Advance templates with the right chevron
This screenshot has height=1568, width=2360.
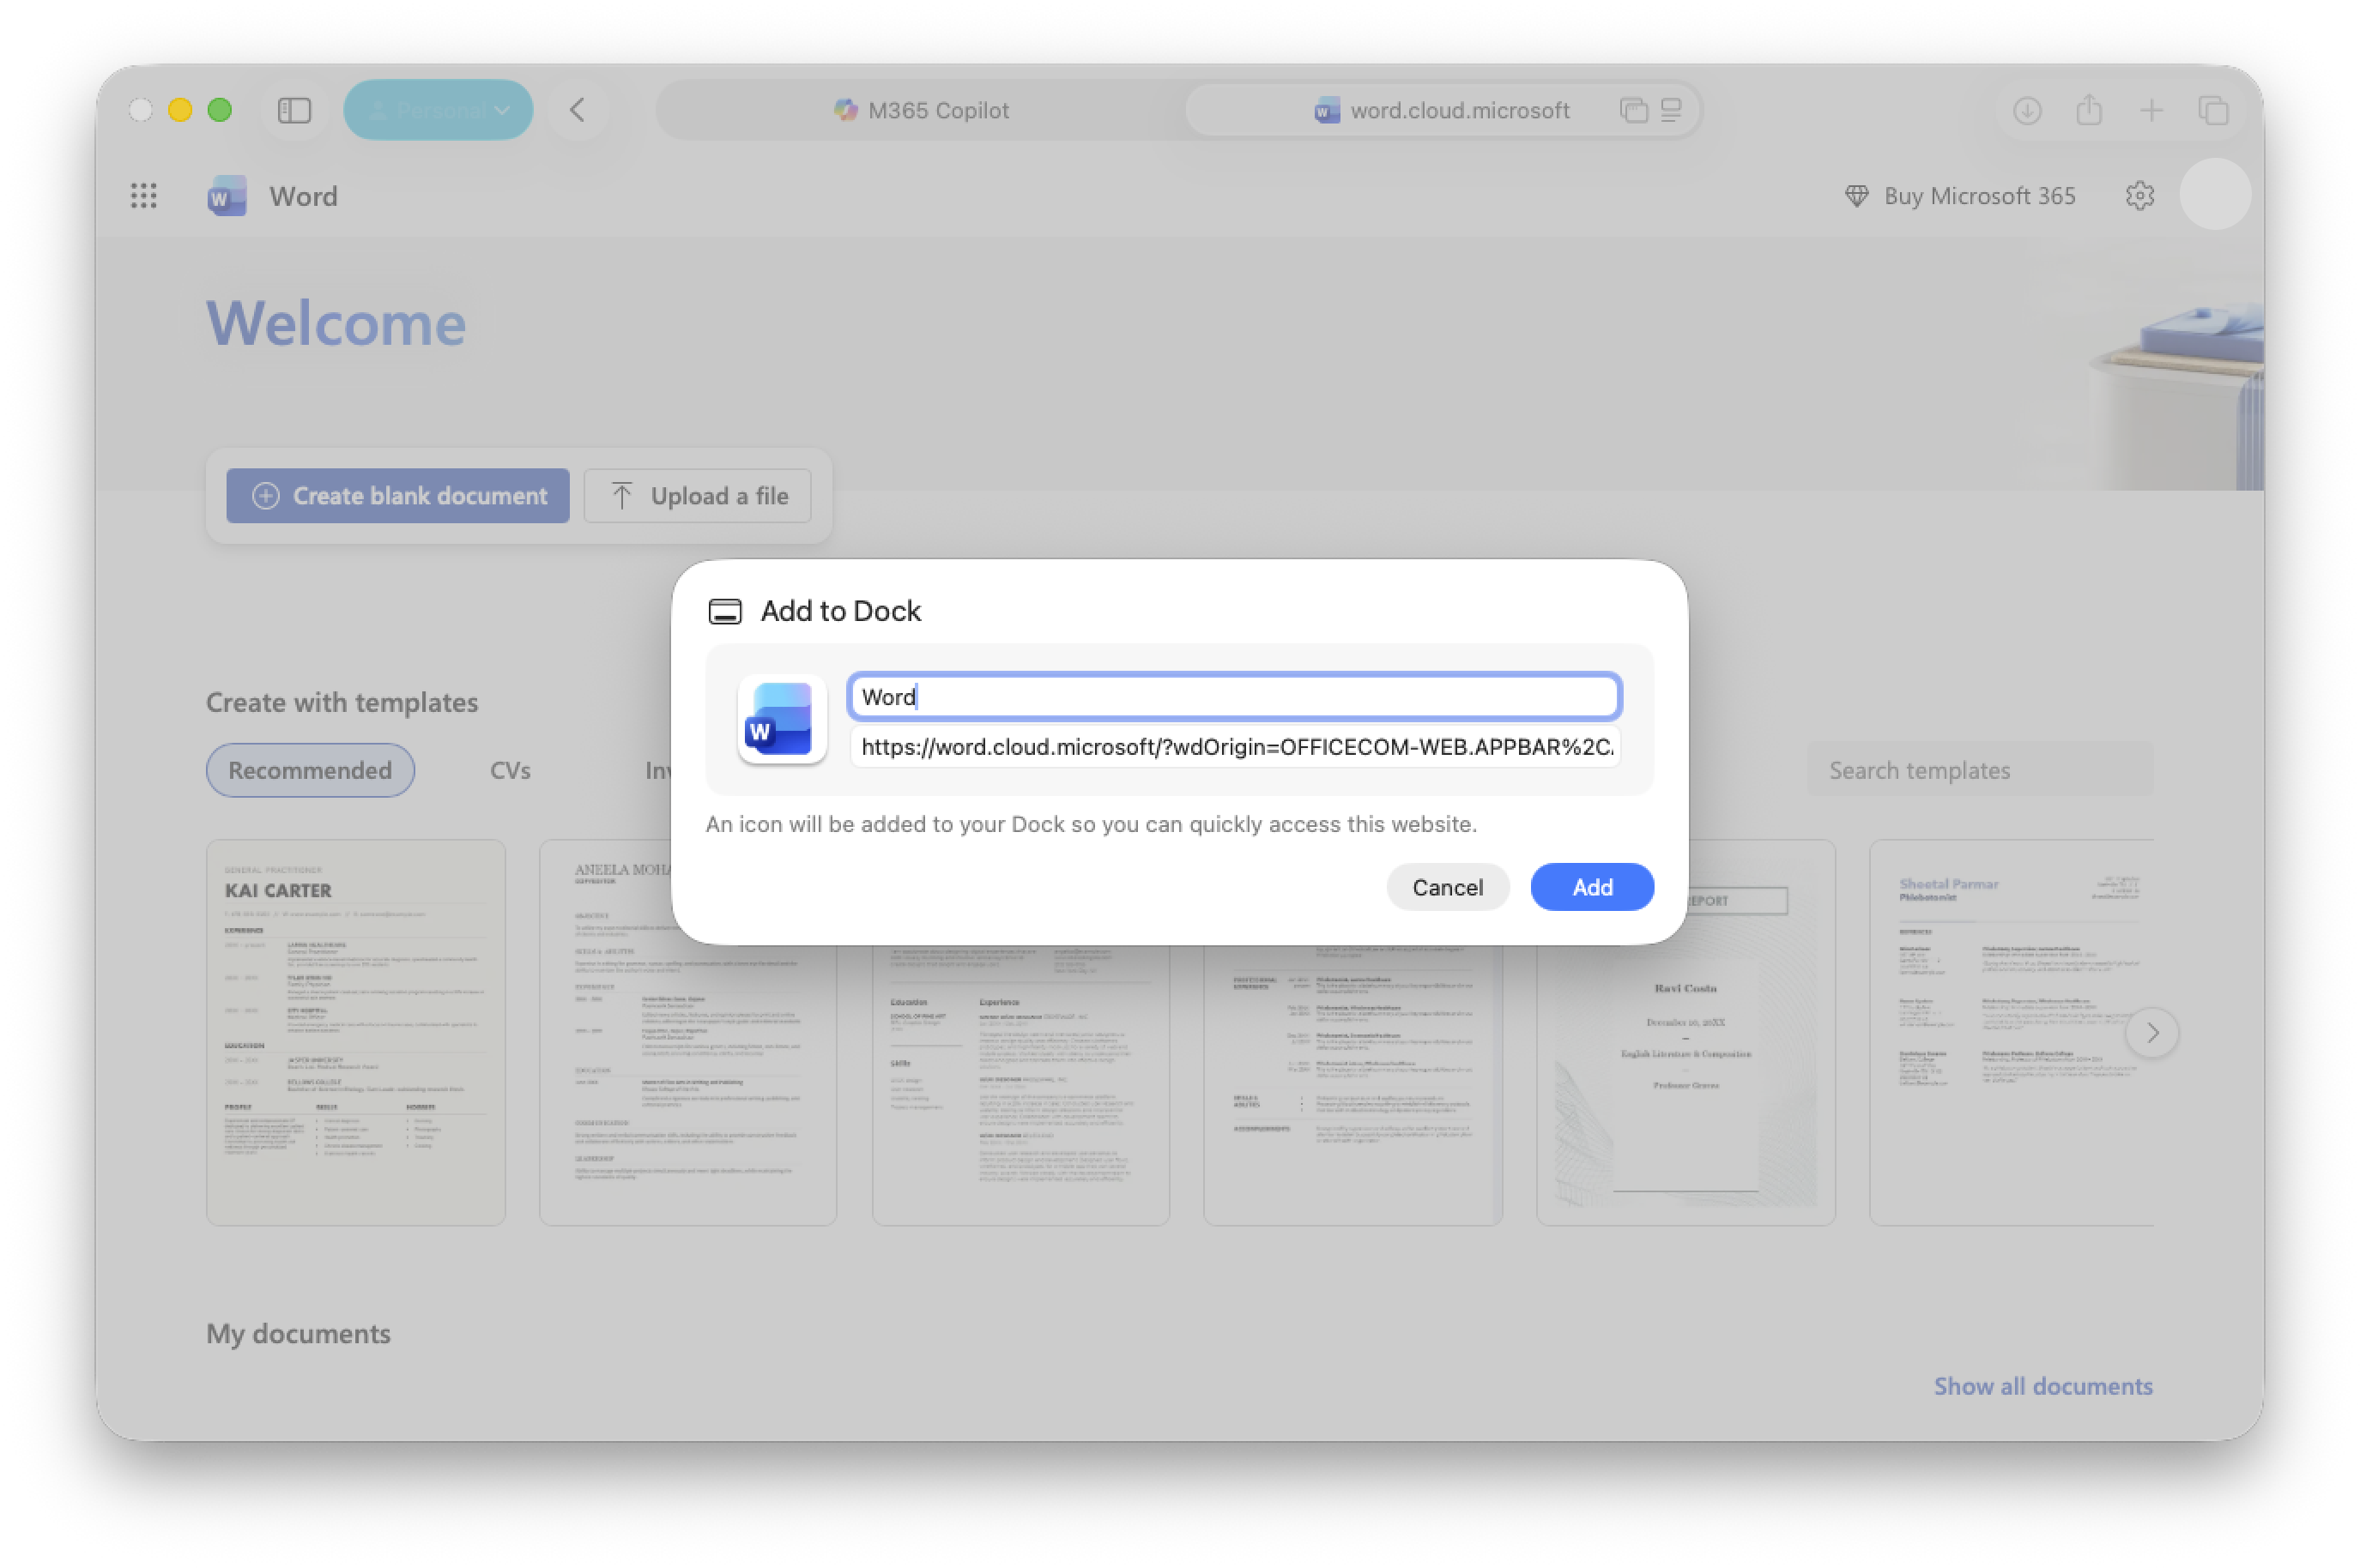tap(2152, 1032)
